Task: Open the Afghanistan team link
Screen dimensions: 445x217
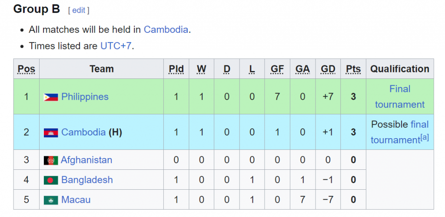Action: pos(86,160)
